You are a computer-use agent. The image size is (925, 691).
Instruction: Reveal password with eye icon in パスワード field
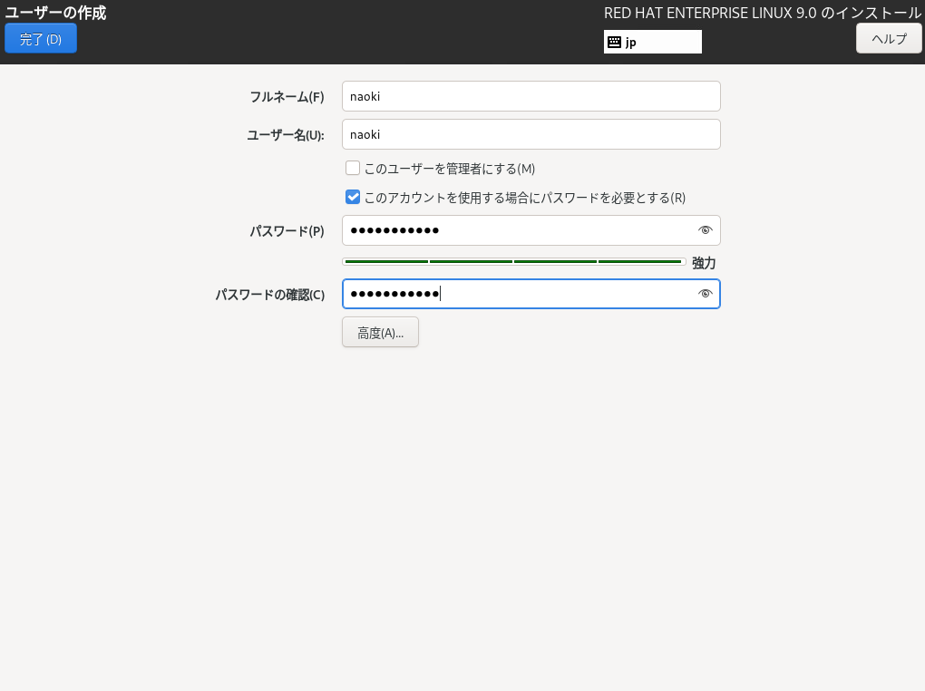705,230
